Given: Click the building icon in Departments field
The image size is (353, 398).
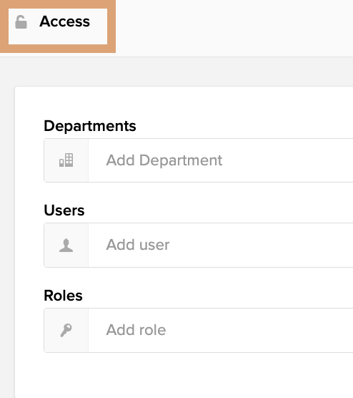Looking at the screenshot, I should [66, 160].
